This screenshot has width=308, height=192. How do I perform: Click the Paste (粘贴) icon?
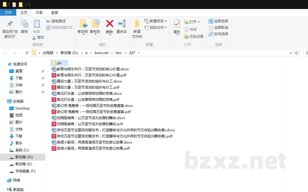pyautogui.click(x=37, y=27)
